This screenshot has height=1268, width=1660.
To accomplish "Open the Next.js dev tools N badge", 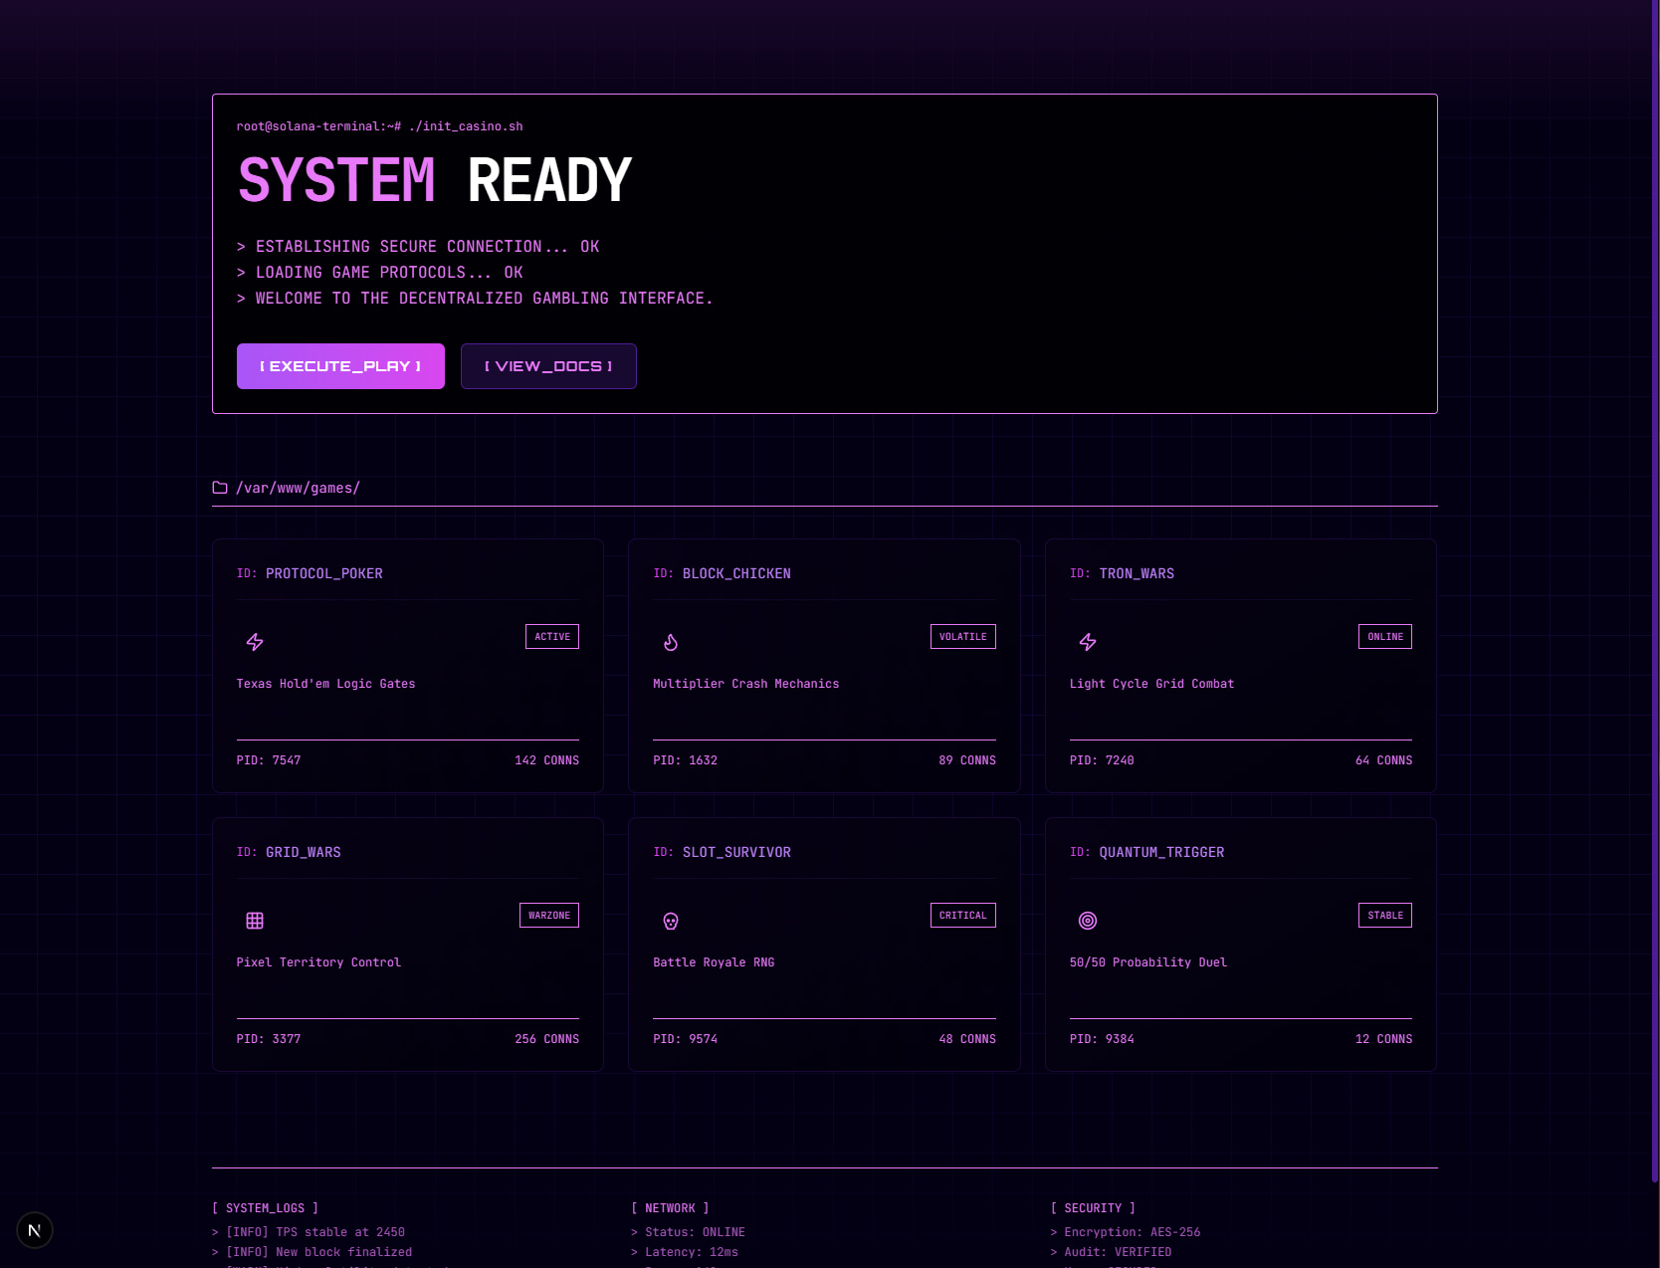I will [35, 1230].
